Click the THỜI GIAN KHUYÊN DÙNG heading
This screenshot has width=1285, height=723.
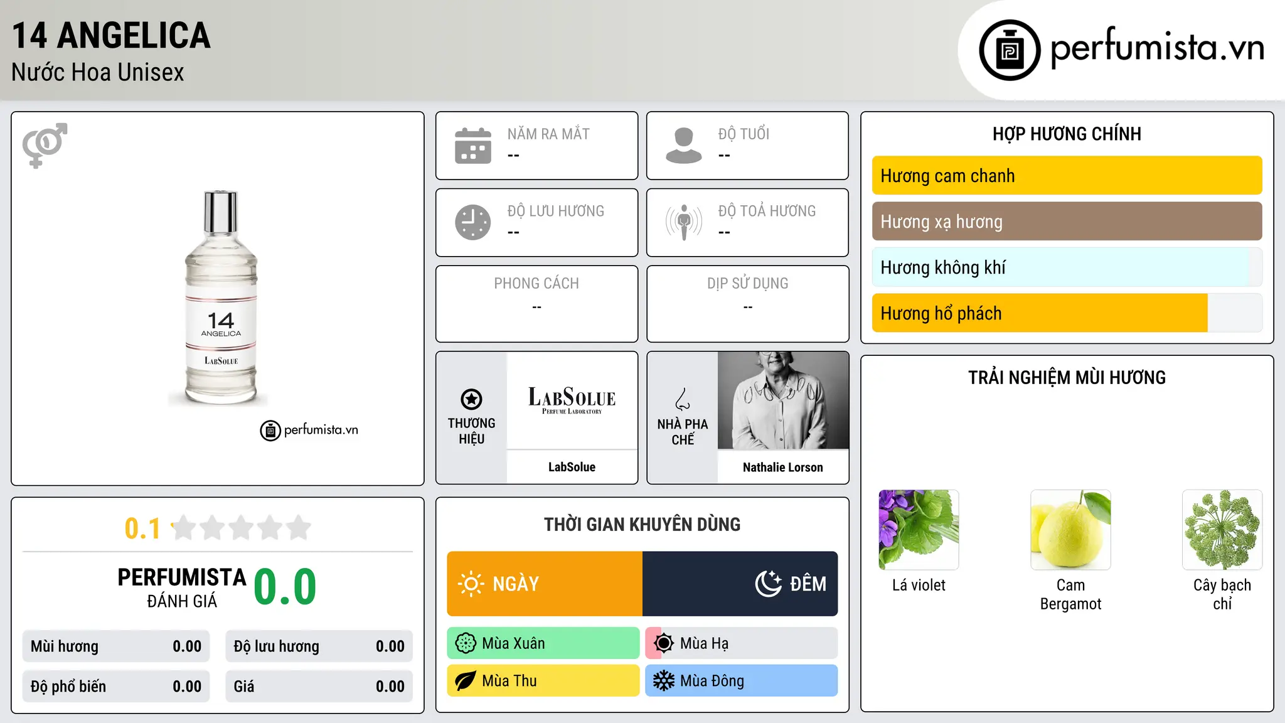click(x=642, y=525)
